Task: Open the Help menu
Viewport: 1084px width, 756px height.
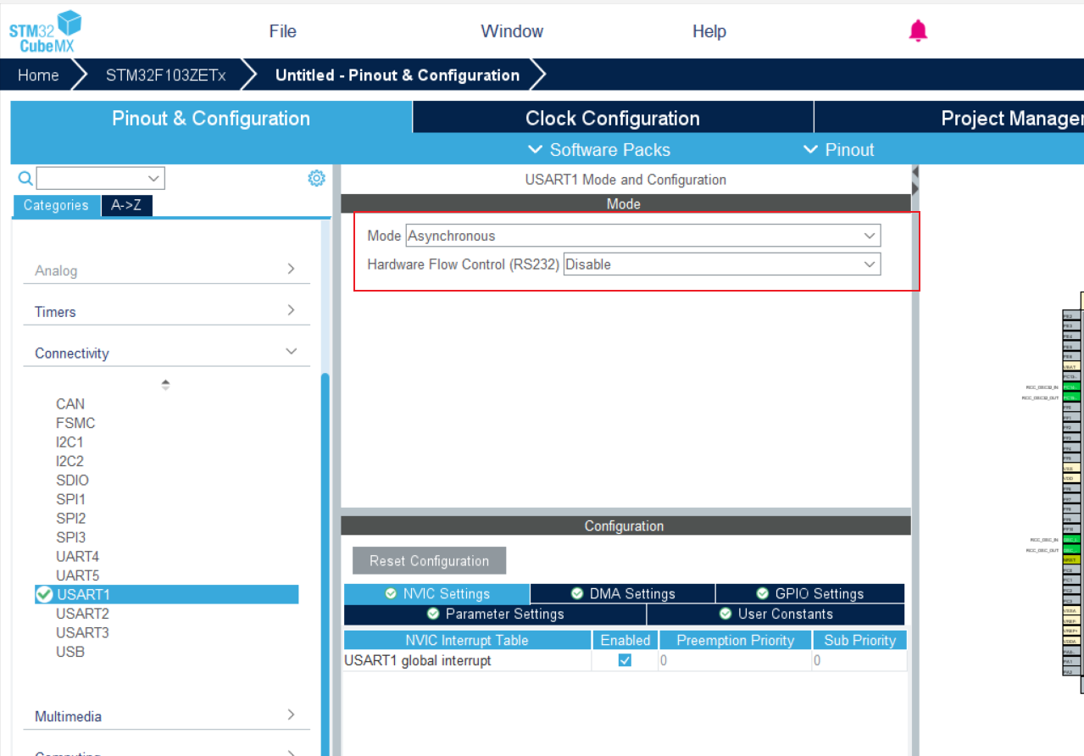Action: [x=709, y=31]
